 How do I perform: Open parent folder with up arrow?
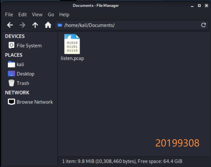pyautogui.click(x=35, y=25)
